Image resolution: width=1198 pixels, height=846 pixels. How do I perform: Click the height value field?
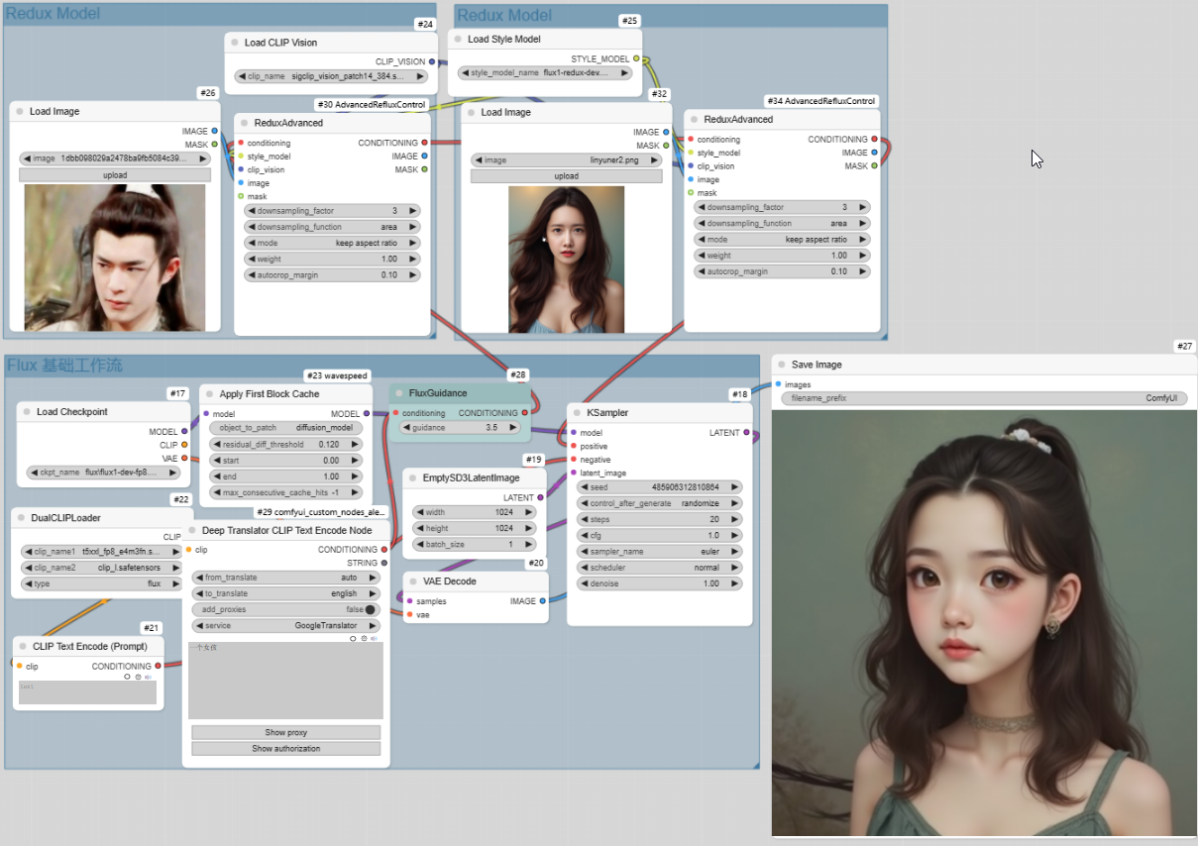474,528
